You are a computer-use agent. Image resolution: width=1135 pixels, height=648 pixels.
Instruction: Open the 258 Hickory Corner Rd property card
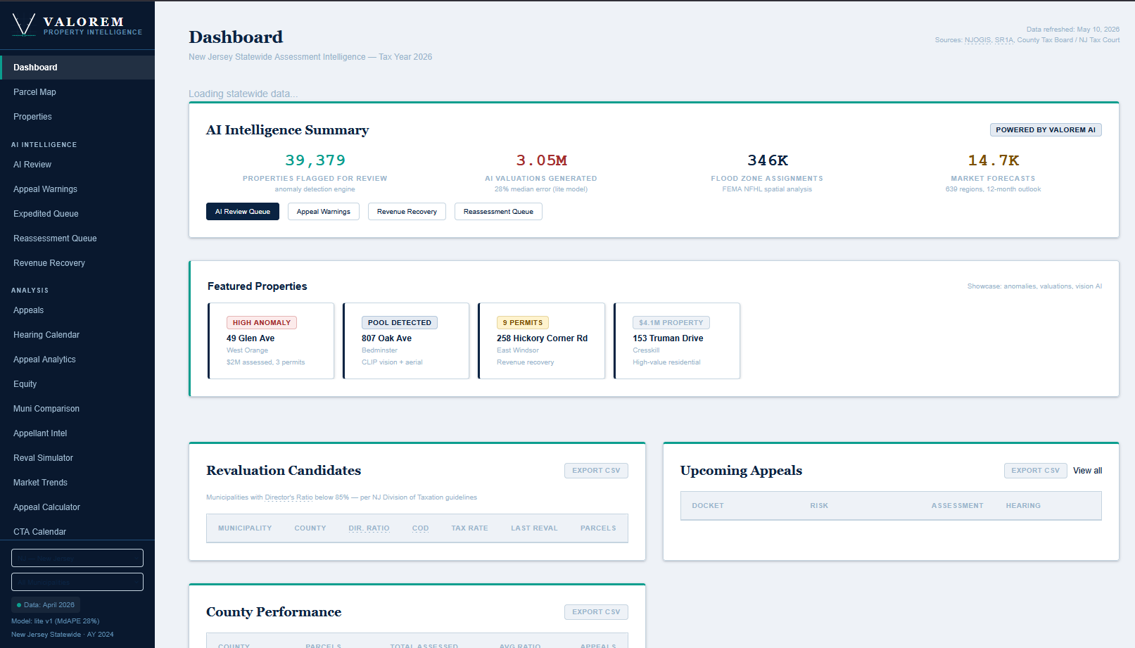[541, 341]
